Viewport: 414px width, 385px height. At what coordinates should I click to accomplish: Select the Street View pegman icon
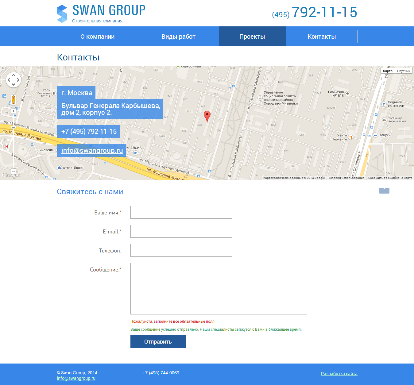(14, 99)
